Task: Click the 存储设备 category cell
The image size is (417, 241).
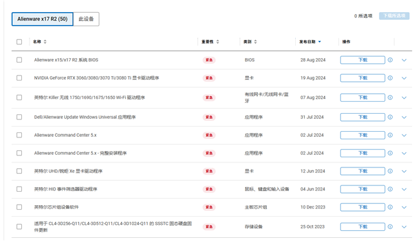Action: pos(253,227)
